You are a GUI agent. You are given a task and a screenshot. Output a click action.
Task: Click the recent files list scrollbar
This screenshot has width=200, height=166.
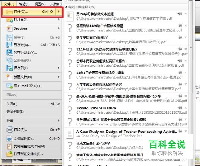[191, 47]
